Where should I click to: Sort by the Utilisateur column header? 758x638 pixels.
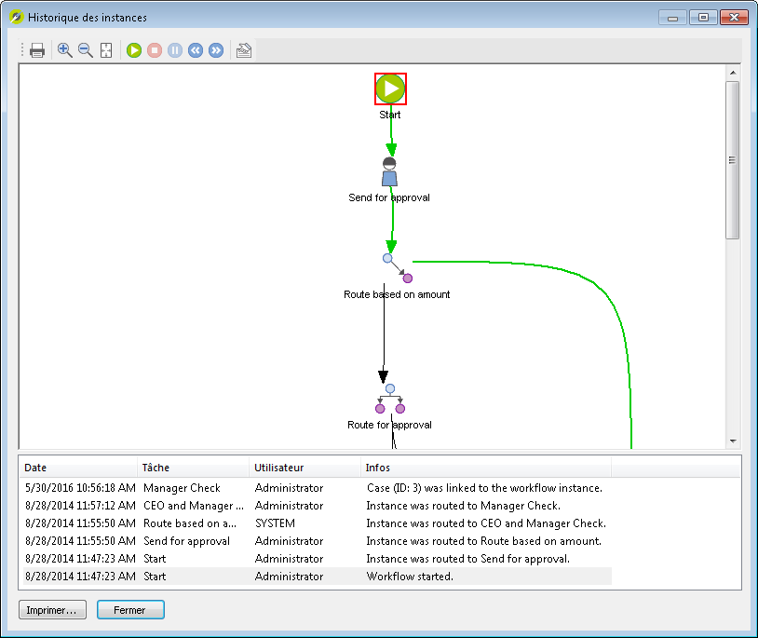click(305, 468)
